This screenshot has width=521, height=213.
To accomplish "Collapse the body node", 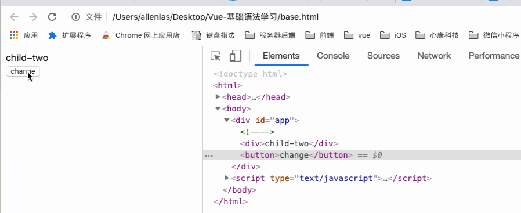I will point(218,109).
